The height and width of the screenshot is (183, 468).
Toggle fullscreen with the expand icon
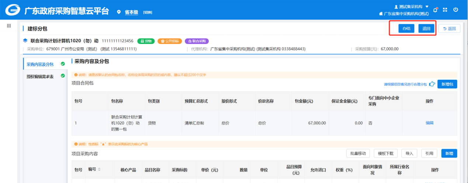(445, 10)
